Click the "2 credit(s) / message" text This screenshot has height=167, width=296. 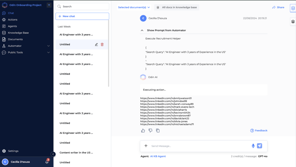point(244,156)
